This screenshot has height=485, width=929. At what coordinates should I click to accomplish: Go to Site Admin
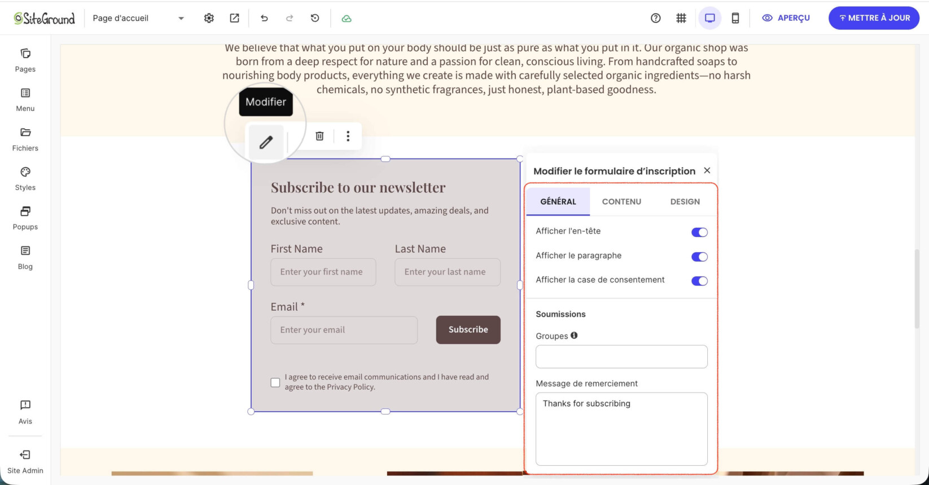pos(25,461)
